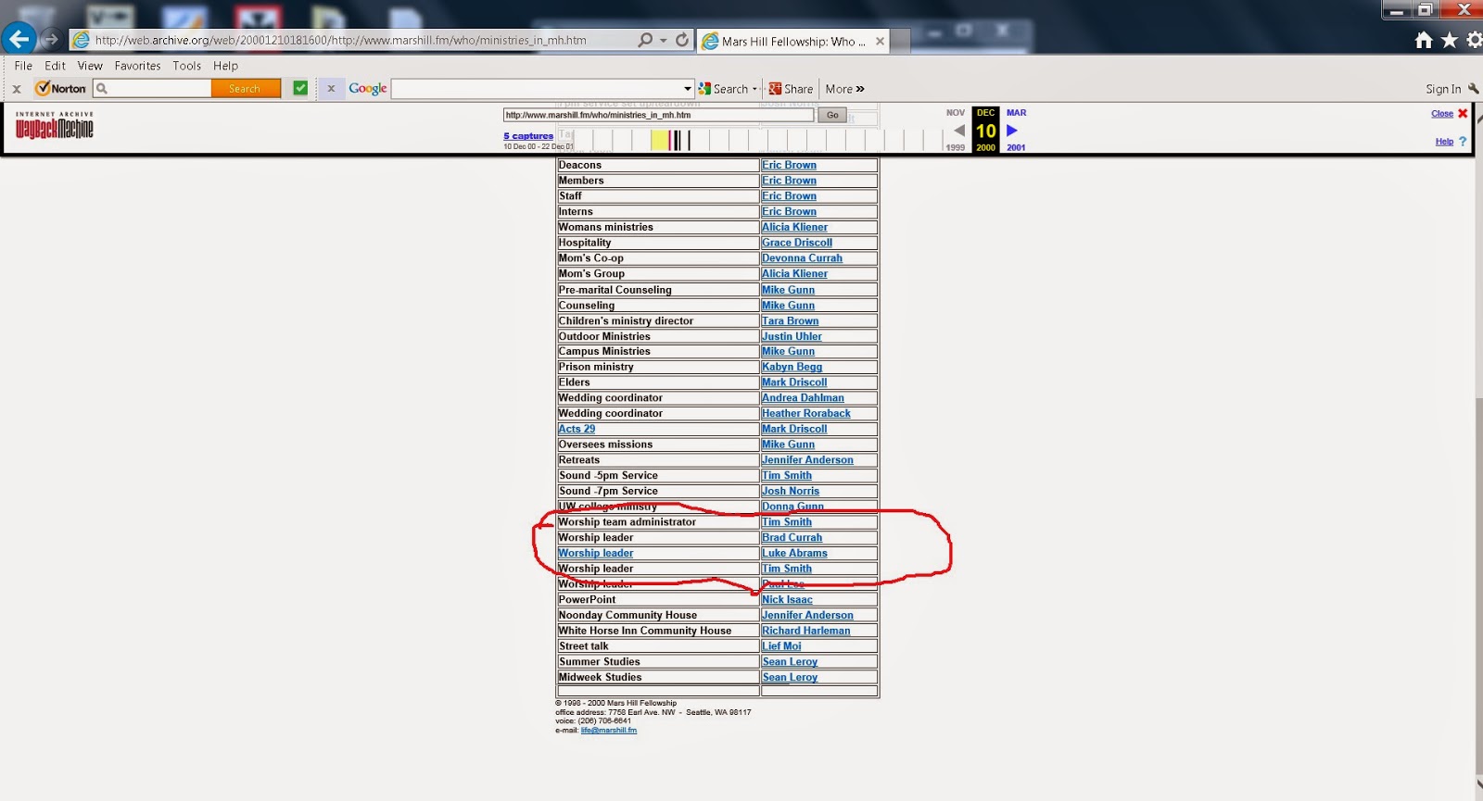
Task: Go to previous capture arrow NOV
Action: [959, 131]
